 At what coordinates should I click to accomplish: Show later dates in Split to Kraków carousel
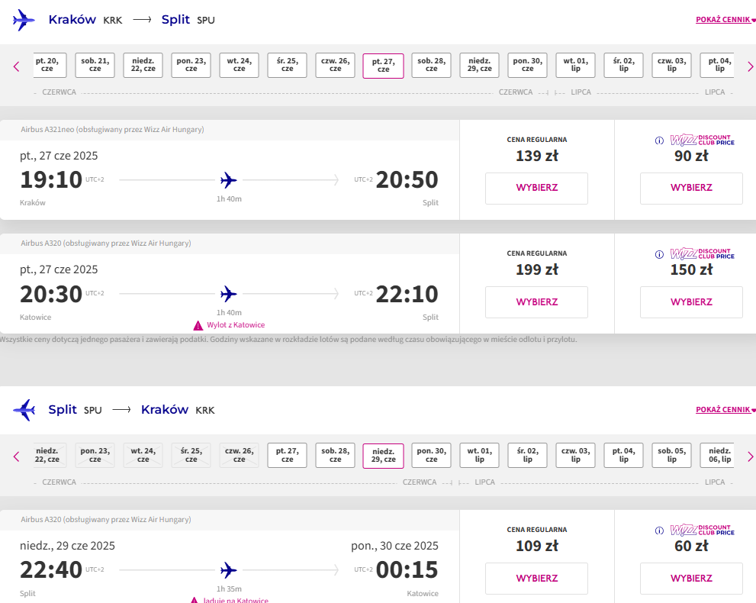[x=750, y=456]
